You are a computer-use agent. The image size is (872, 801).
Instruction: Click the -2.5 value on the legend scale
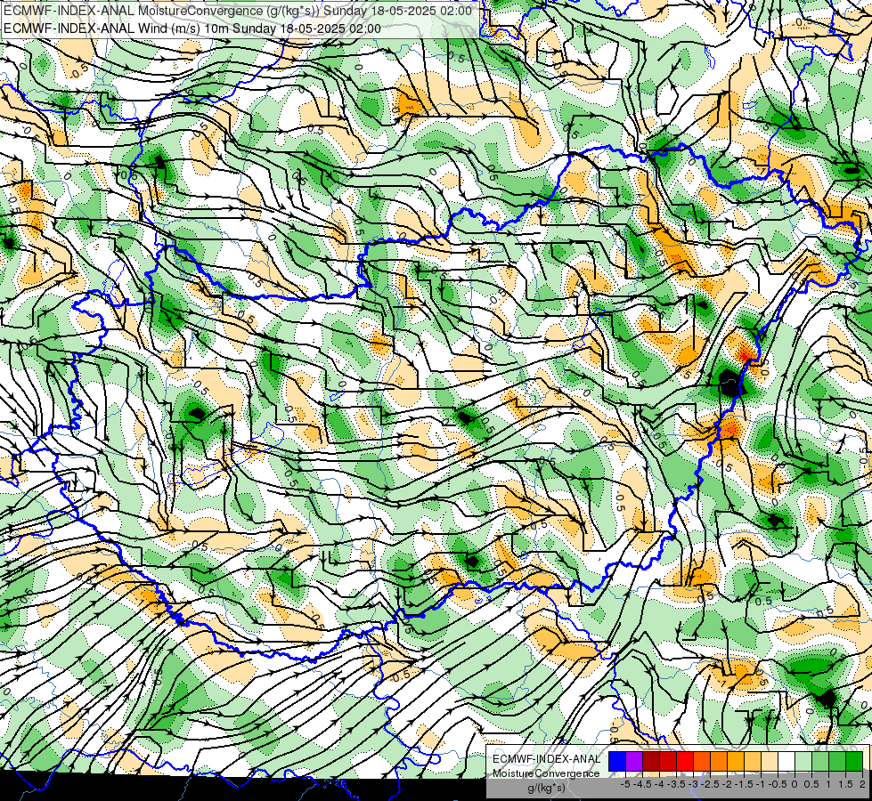[710, 784]
